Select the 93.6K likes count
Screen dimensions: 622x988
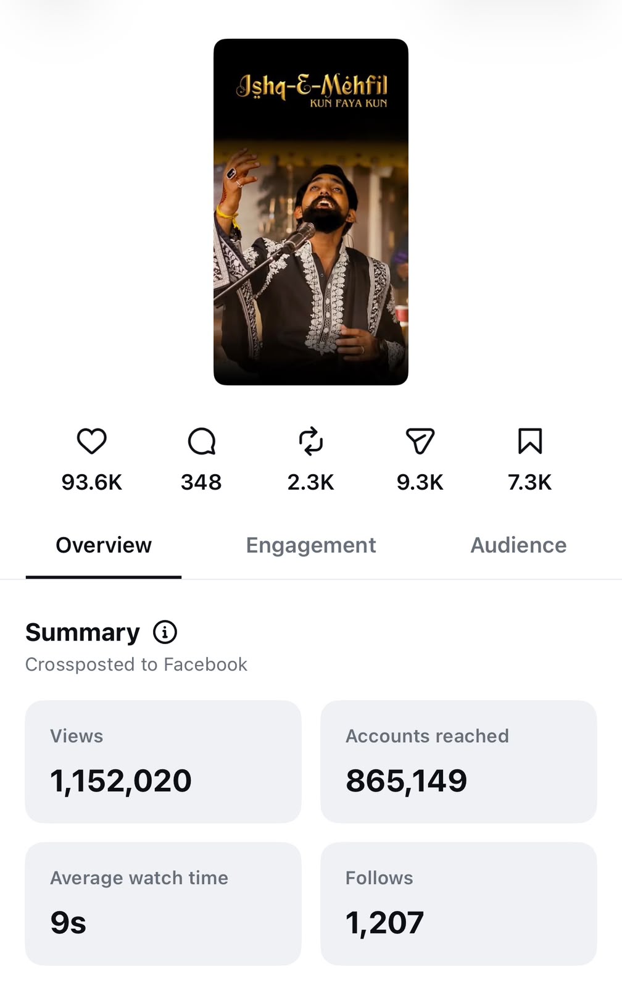(92, 482)
